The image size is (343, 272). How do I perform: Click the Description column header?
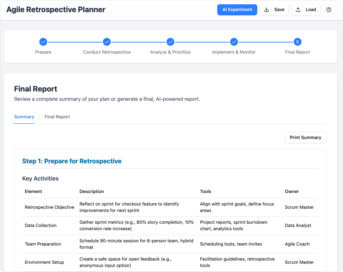pyautogui.click(x=92, y=192)
